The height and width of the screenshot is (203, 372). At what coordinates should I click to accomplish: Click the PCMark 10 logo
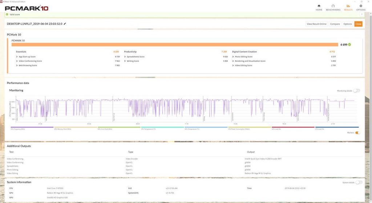[x=26, y=8]
